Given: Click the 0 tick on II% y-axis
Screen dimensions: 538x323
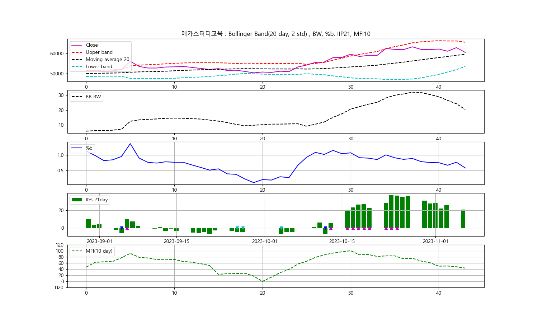Looking at the screenshot, I should tap(62, 228).
